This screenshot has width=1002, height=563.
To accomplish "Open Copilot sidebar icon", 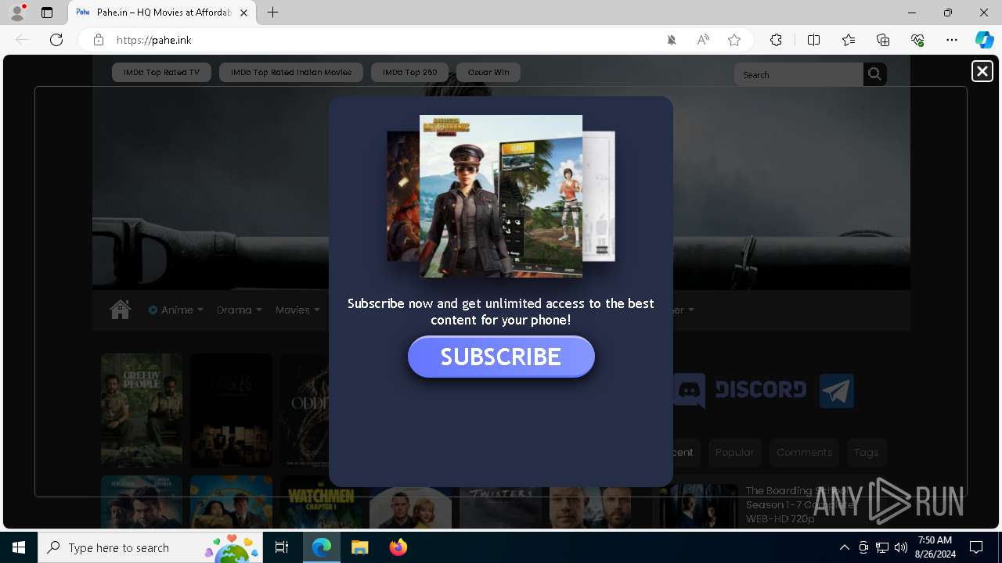I will tap(984, 40).
